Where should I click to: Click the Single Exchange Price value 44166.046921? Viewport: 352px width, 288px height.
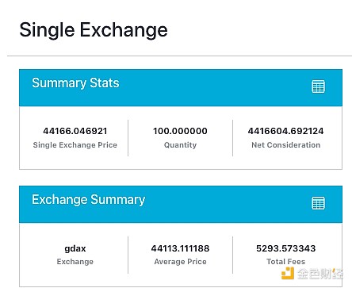click(75, 131)
